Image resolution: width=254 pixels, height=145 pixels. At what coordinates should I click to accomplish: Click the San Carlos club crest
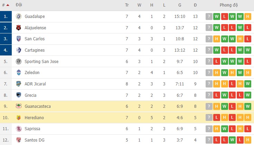point(19,39)
